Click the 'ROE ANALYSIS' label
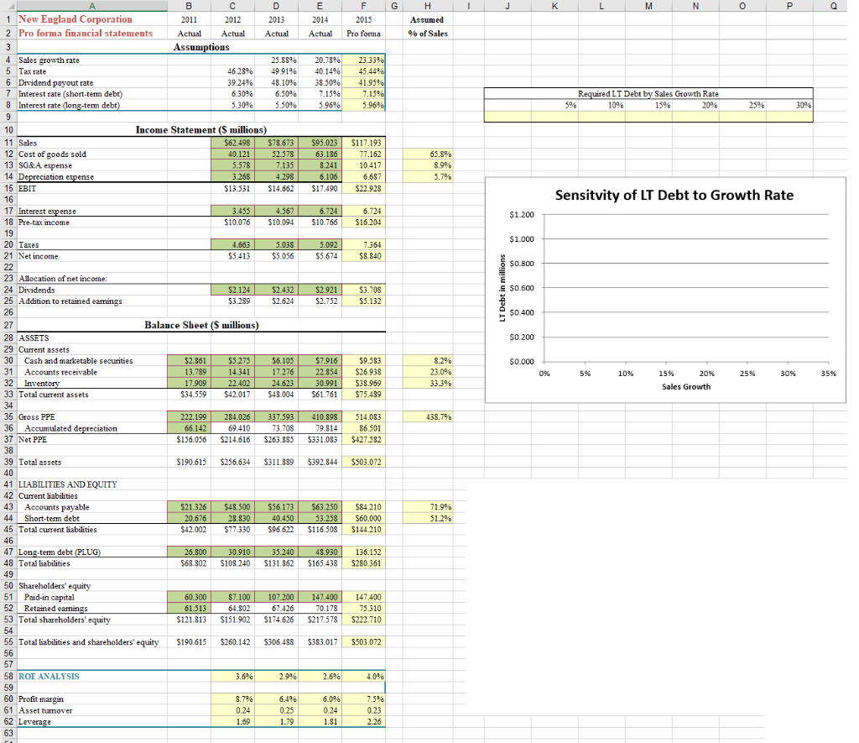Image resolution: width=859 pixels, height=743 pixels. point(49,676)
